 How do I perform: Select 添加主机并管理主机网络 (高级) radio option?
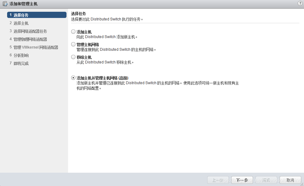73,78
